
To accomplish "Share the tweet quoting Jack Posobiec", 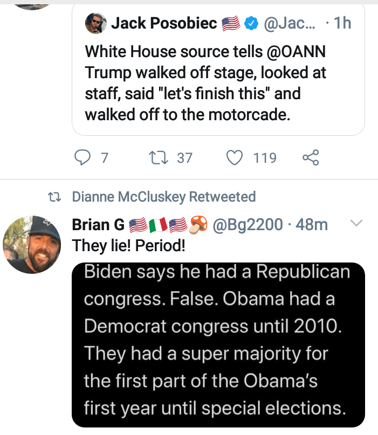I will (x=311, y=157).
